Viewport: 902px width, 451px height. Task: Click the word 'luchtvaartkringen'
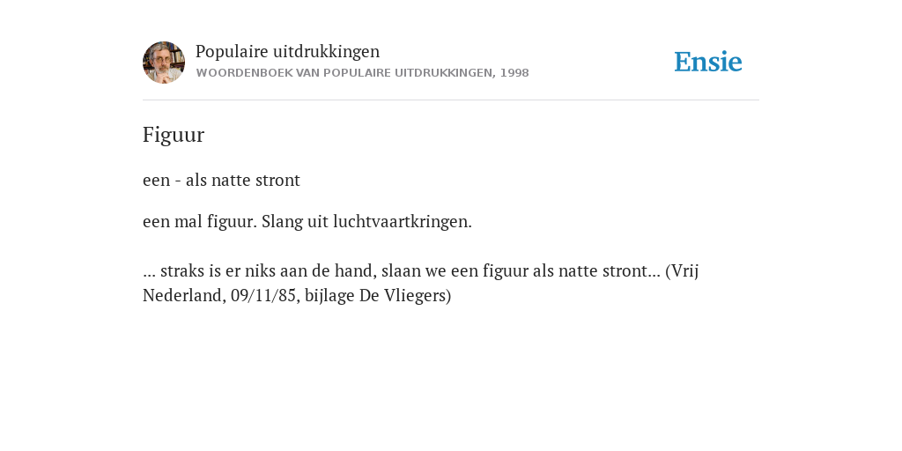click(x=403, y=221)
